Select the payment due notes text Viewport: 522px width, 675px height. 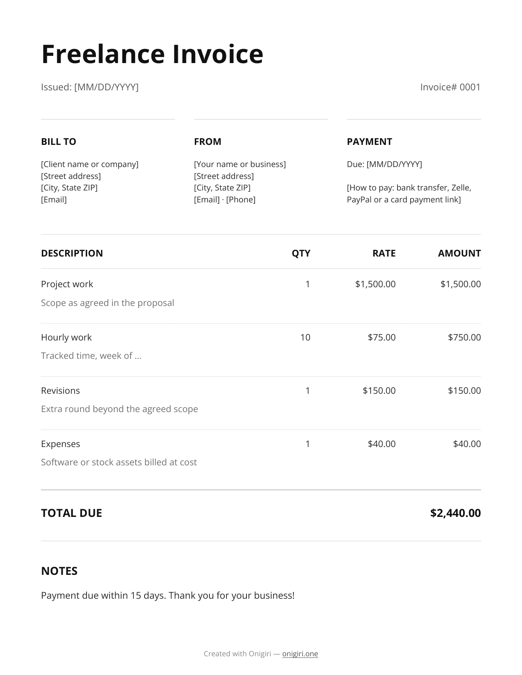click(168, 595)
